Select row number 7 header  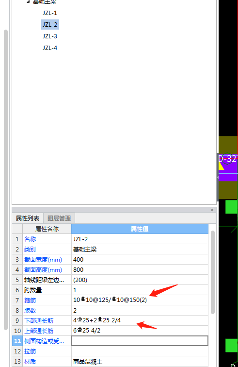click(17, 300)
